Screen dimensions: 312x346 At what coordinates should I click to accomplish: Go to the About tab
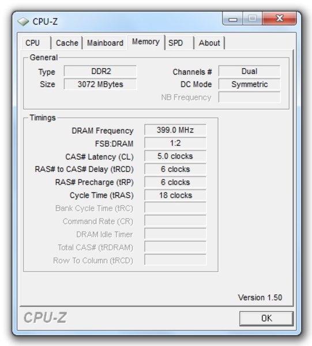[209, 43]
